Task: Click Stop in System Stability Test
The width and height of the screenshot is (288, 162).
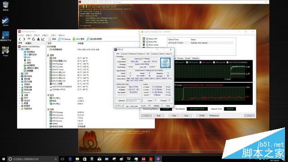Action: pyautogui.click(x=158, y=116)
